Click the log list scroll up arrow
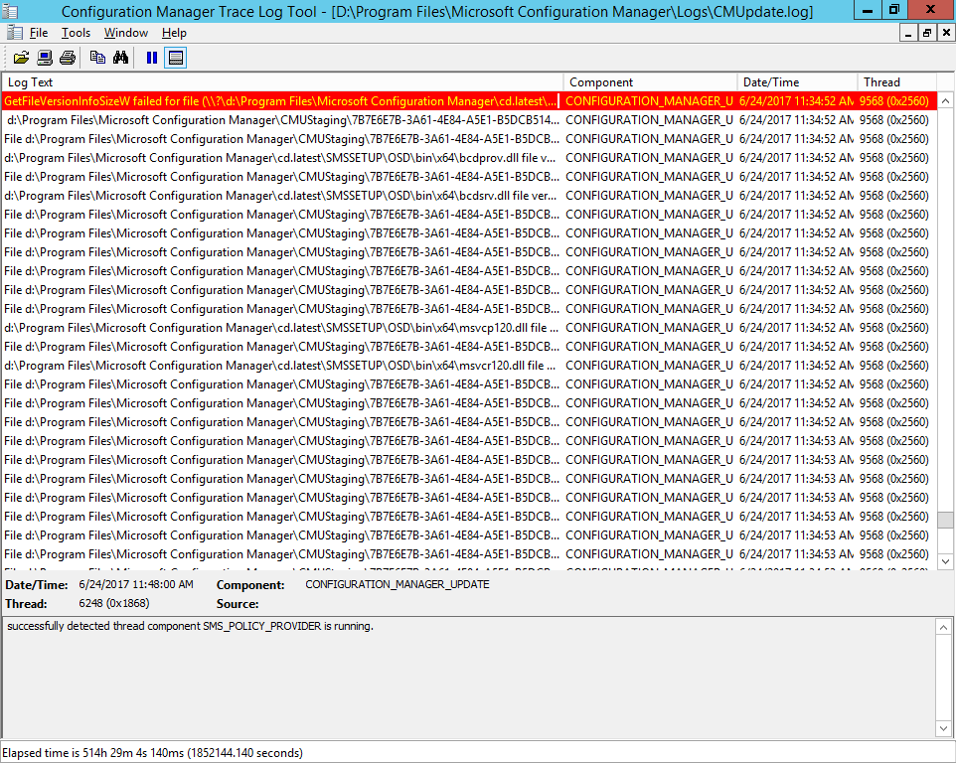 coord(946,100)
